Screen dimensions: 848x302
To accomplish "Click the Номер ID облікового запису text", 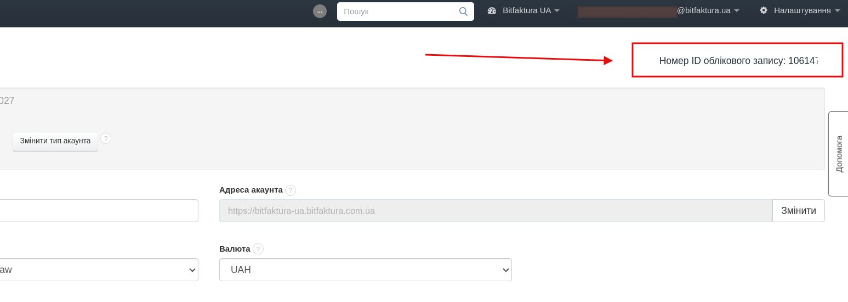I will click(x=738, y=61).
